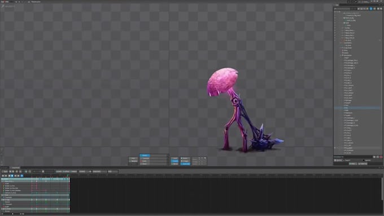Click the Adjust button in dopesheet toolbar
The width and height of the screenshot is (384, 216).
pyautogui.click(x=74, y=171)
